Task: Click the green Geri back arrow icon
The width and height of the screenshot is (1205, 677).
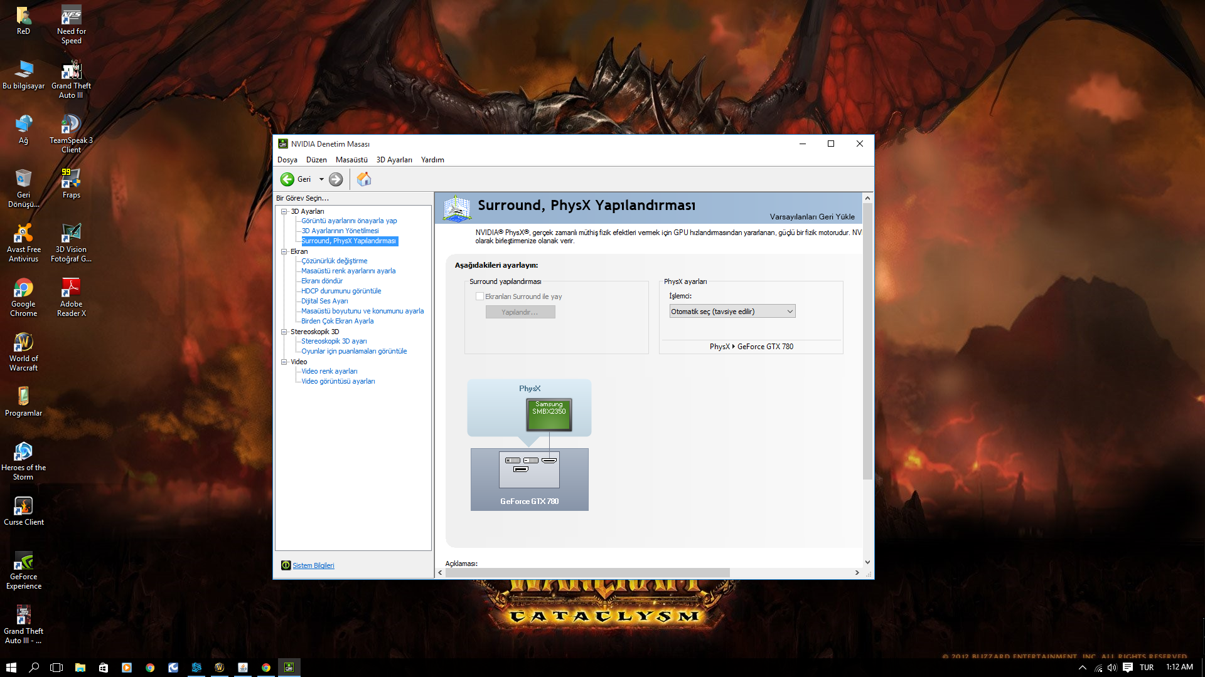Action: (287, 179)
